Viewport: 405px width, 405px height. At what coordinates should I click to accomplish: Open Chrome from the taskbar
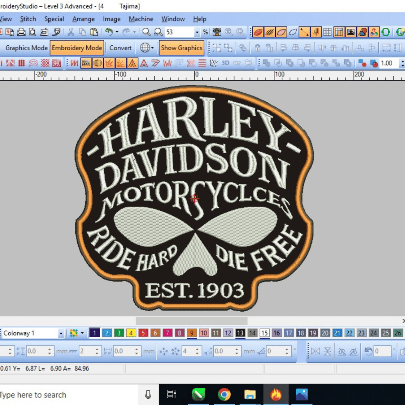pyautogui.click(x=224, y=394)
